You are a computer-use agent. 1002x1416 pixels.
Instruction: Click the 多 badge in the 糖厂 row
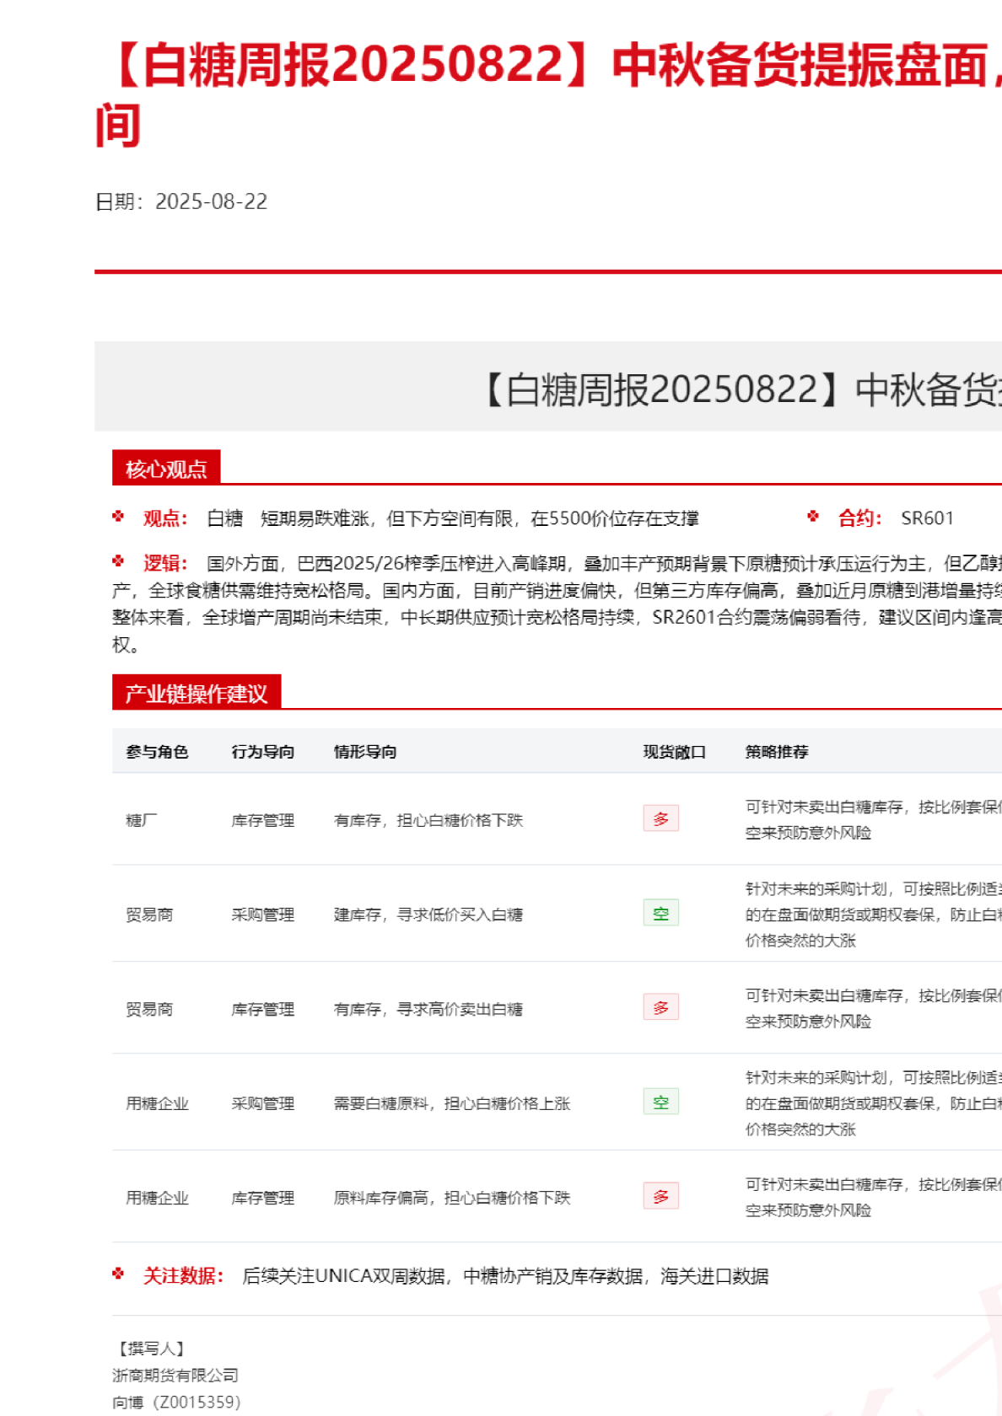(660, 818)
